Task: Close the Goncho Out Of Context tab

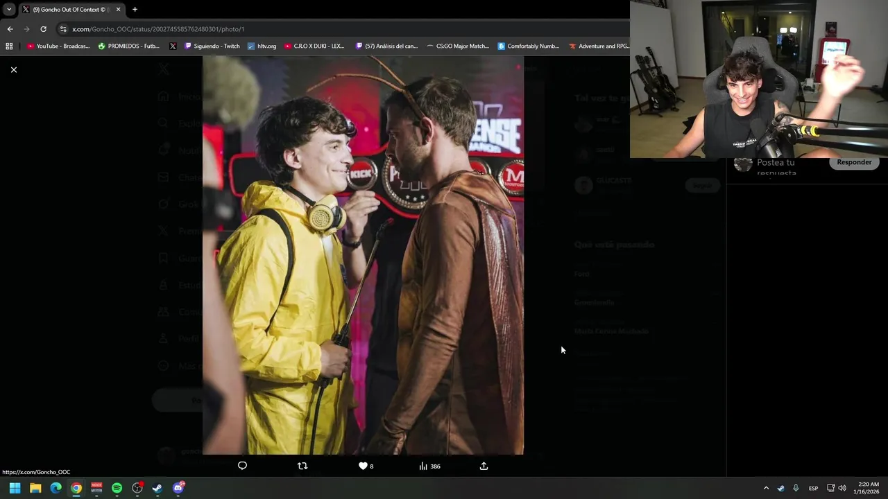Action: coord(118,9)
